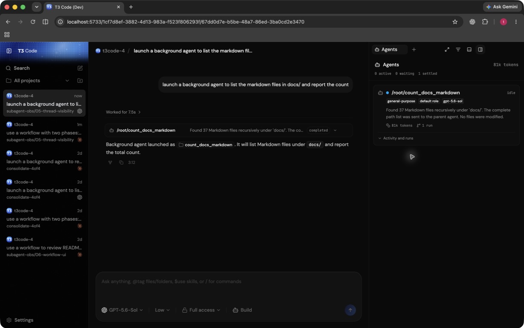Copy the assistant reply with copy icon

pyautogui.click(x=121, y=162)
